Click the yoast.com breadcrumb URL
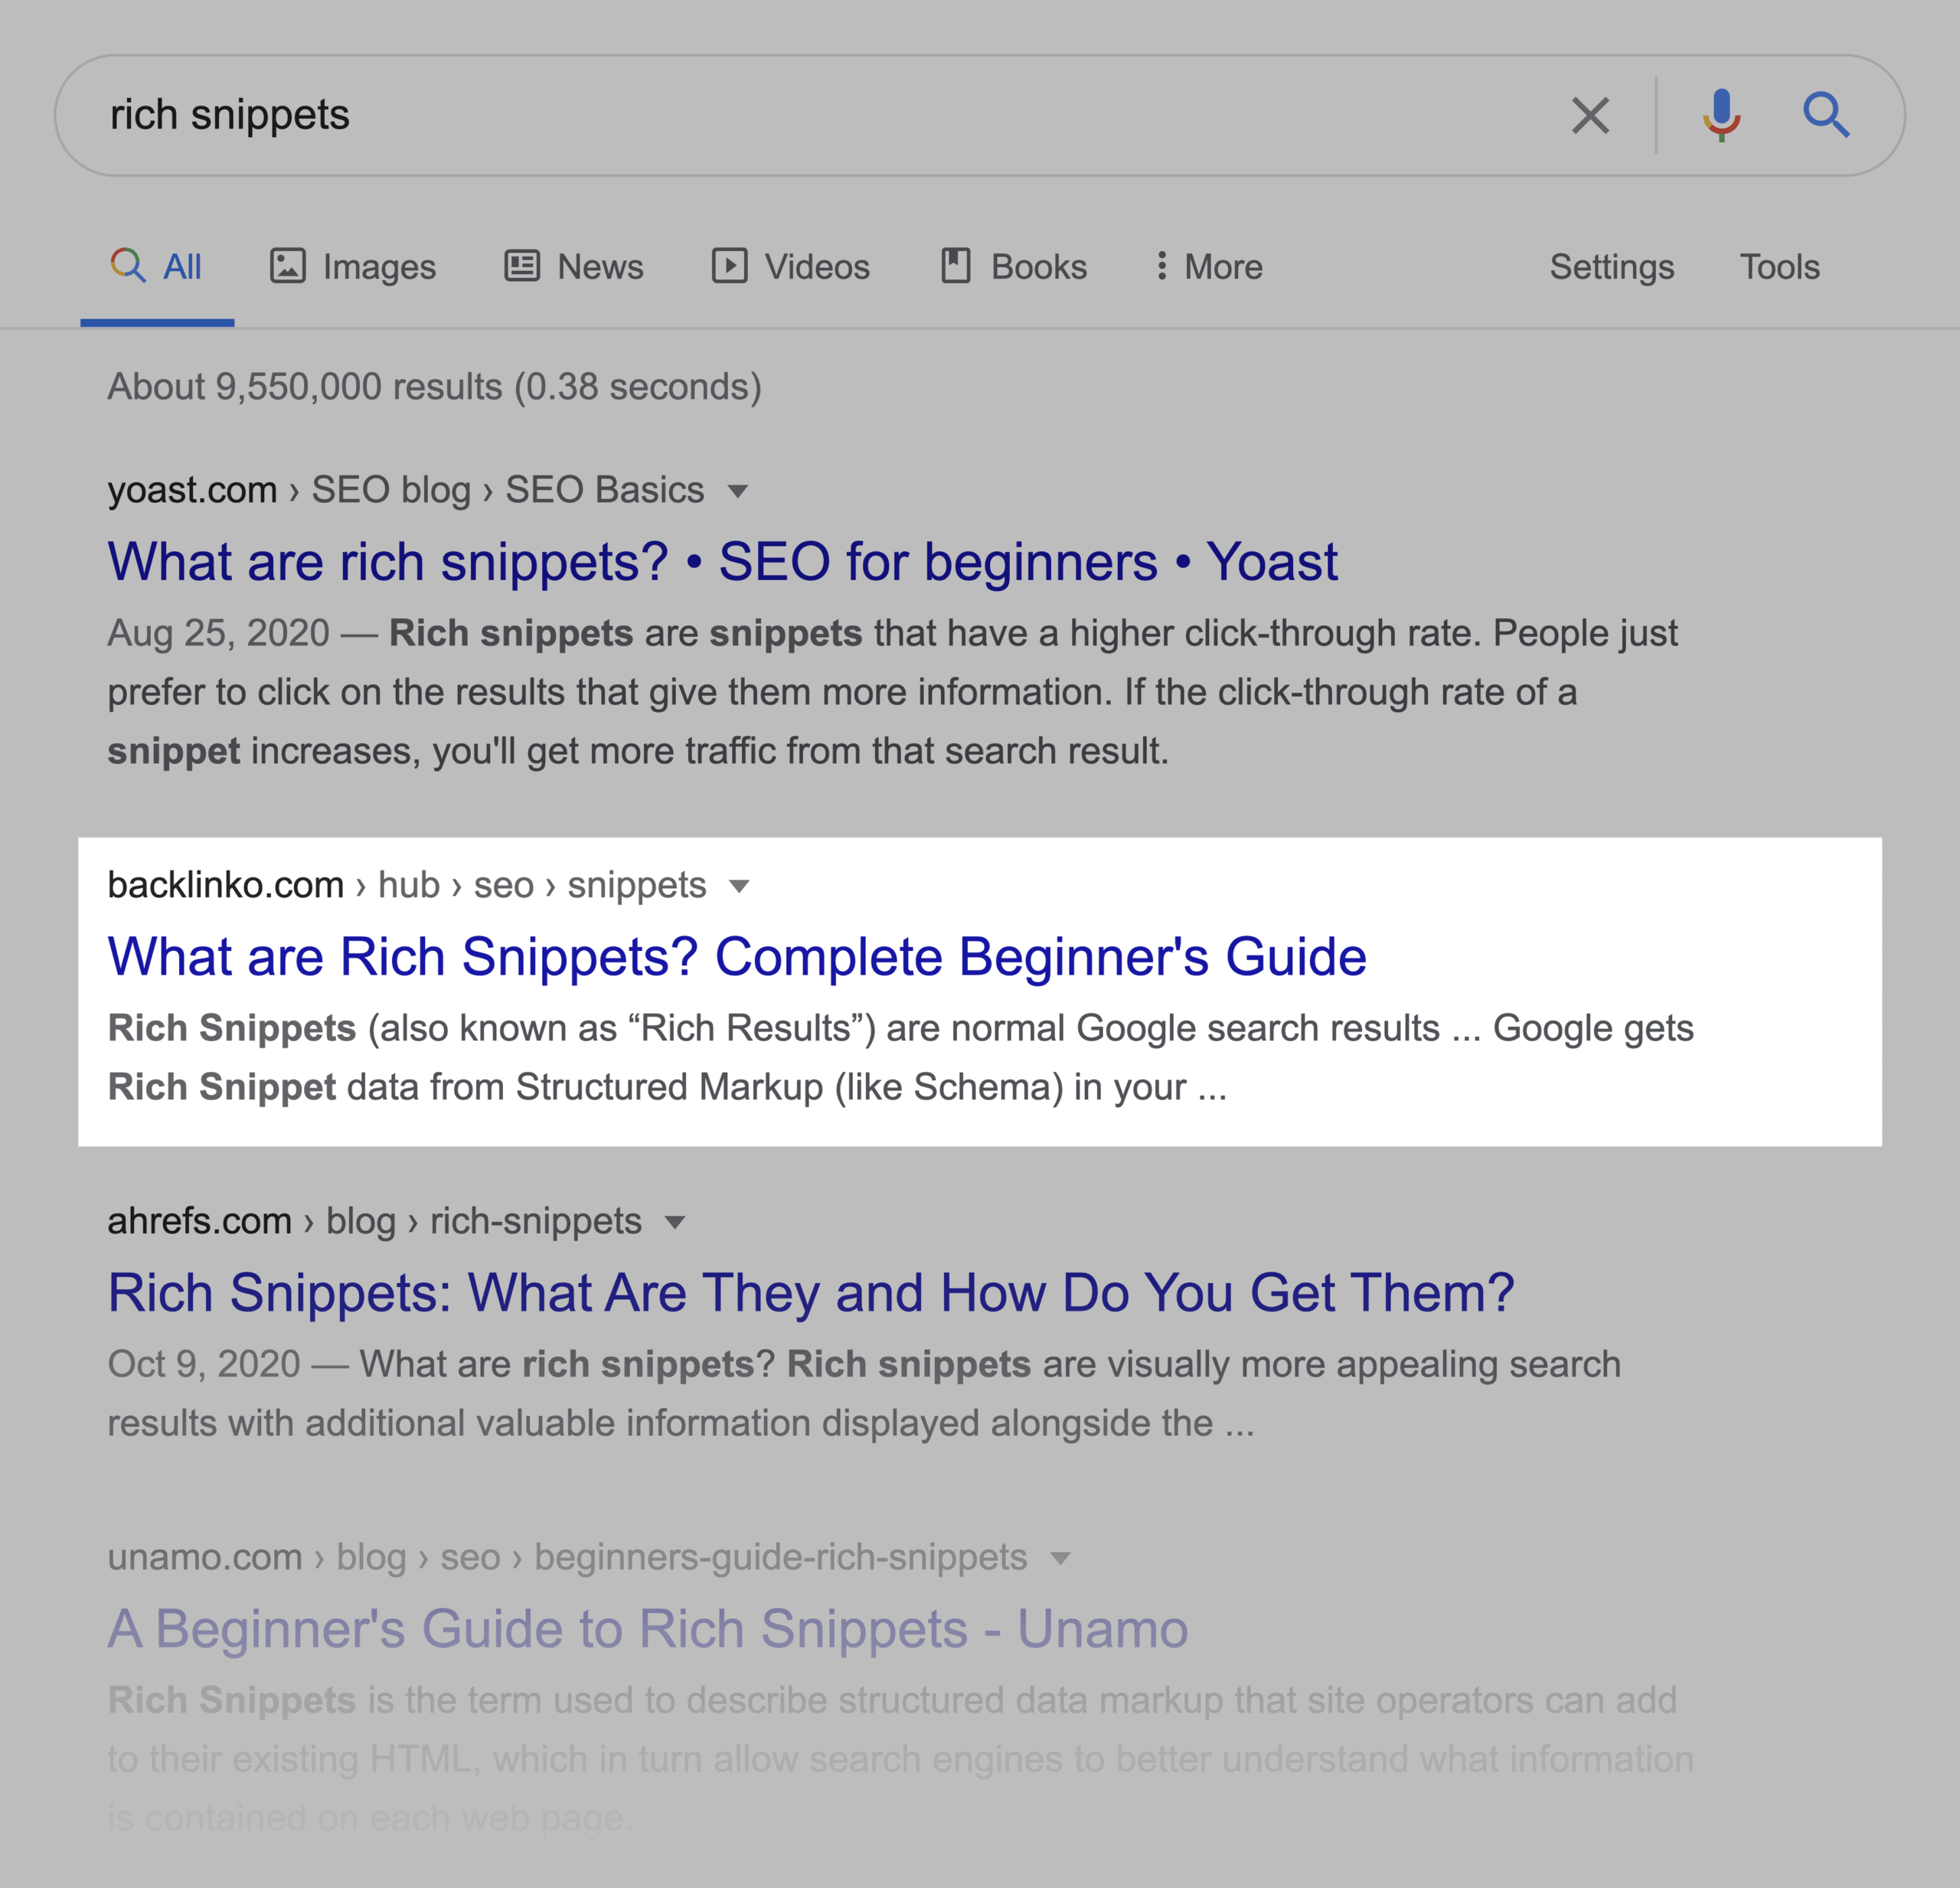 tap(406, 490)
